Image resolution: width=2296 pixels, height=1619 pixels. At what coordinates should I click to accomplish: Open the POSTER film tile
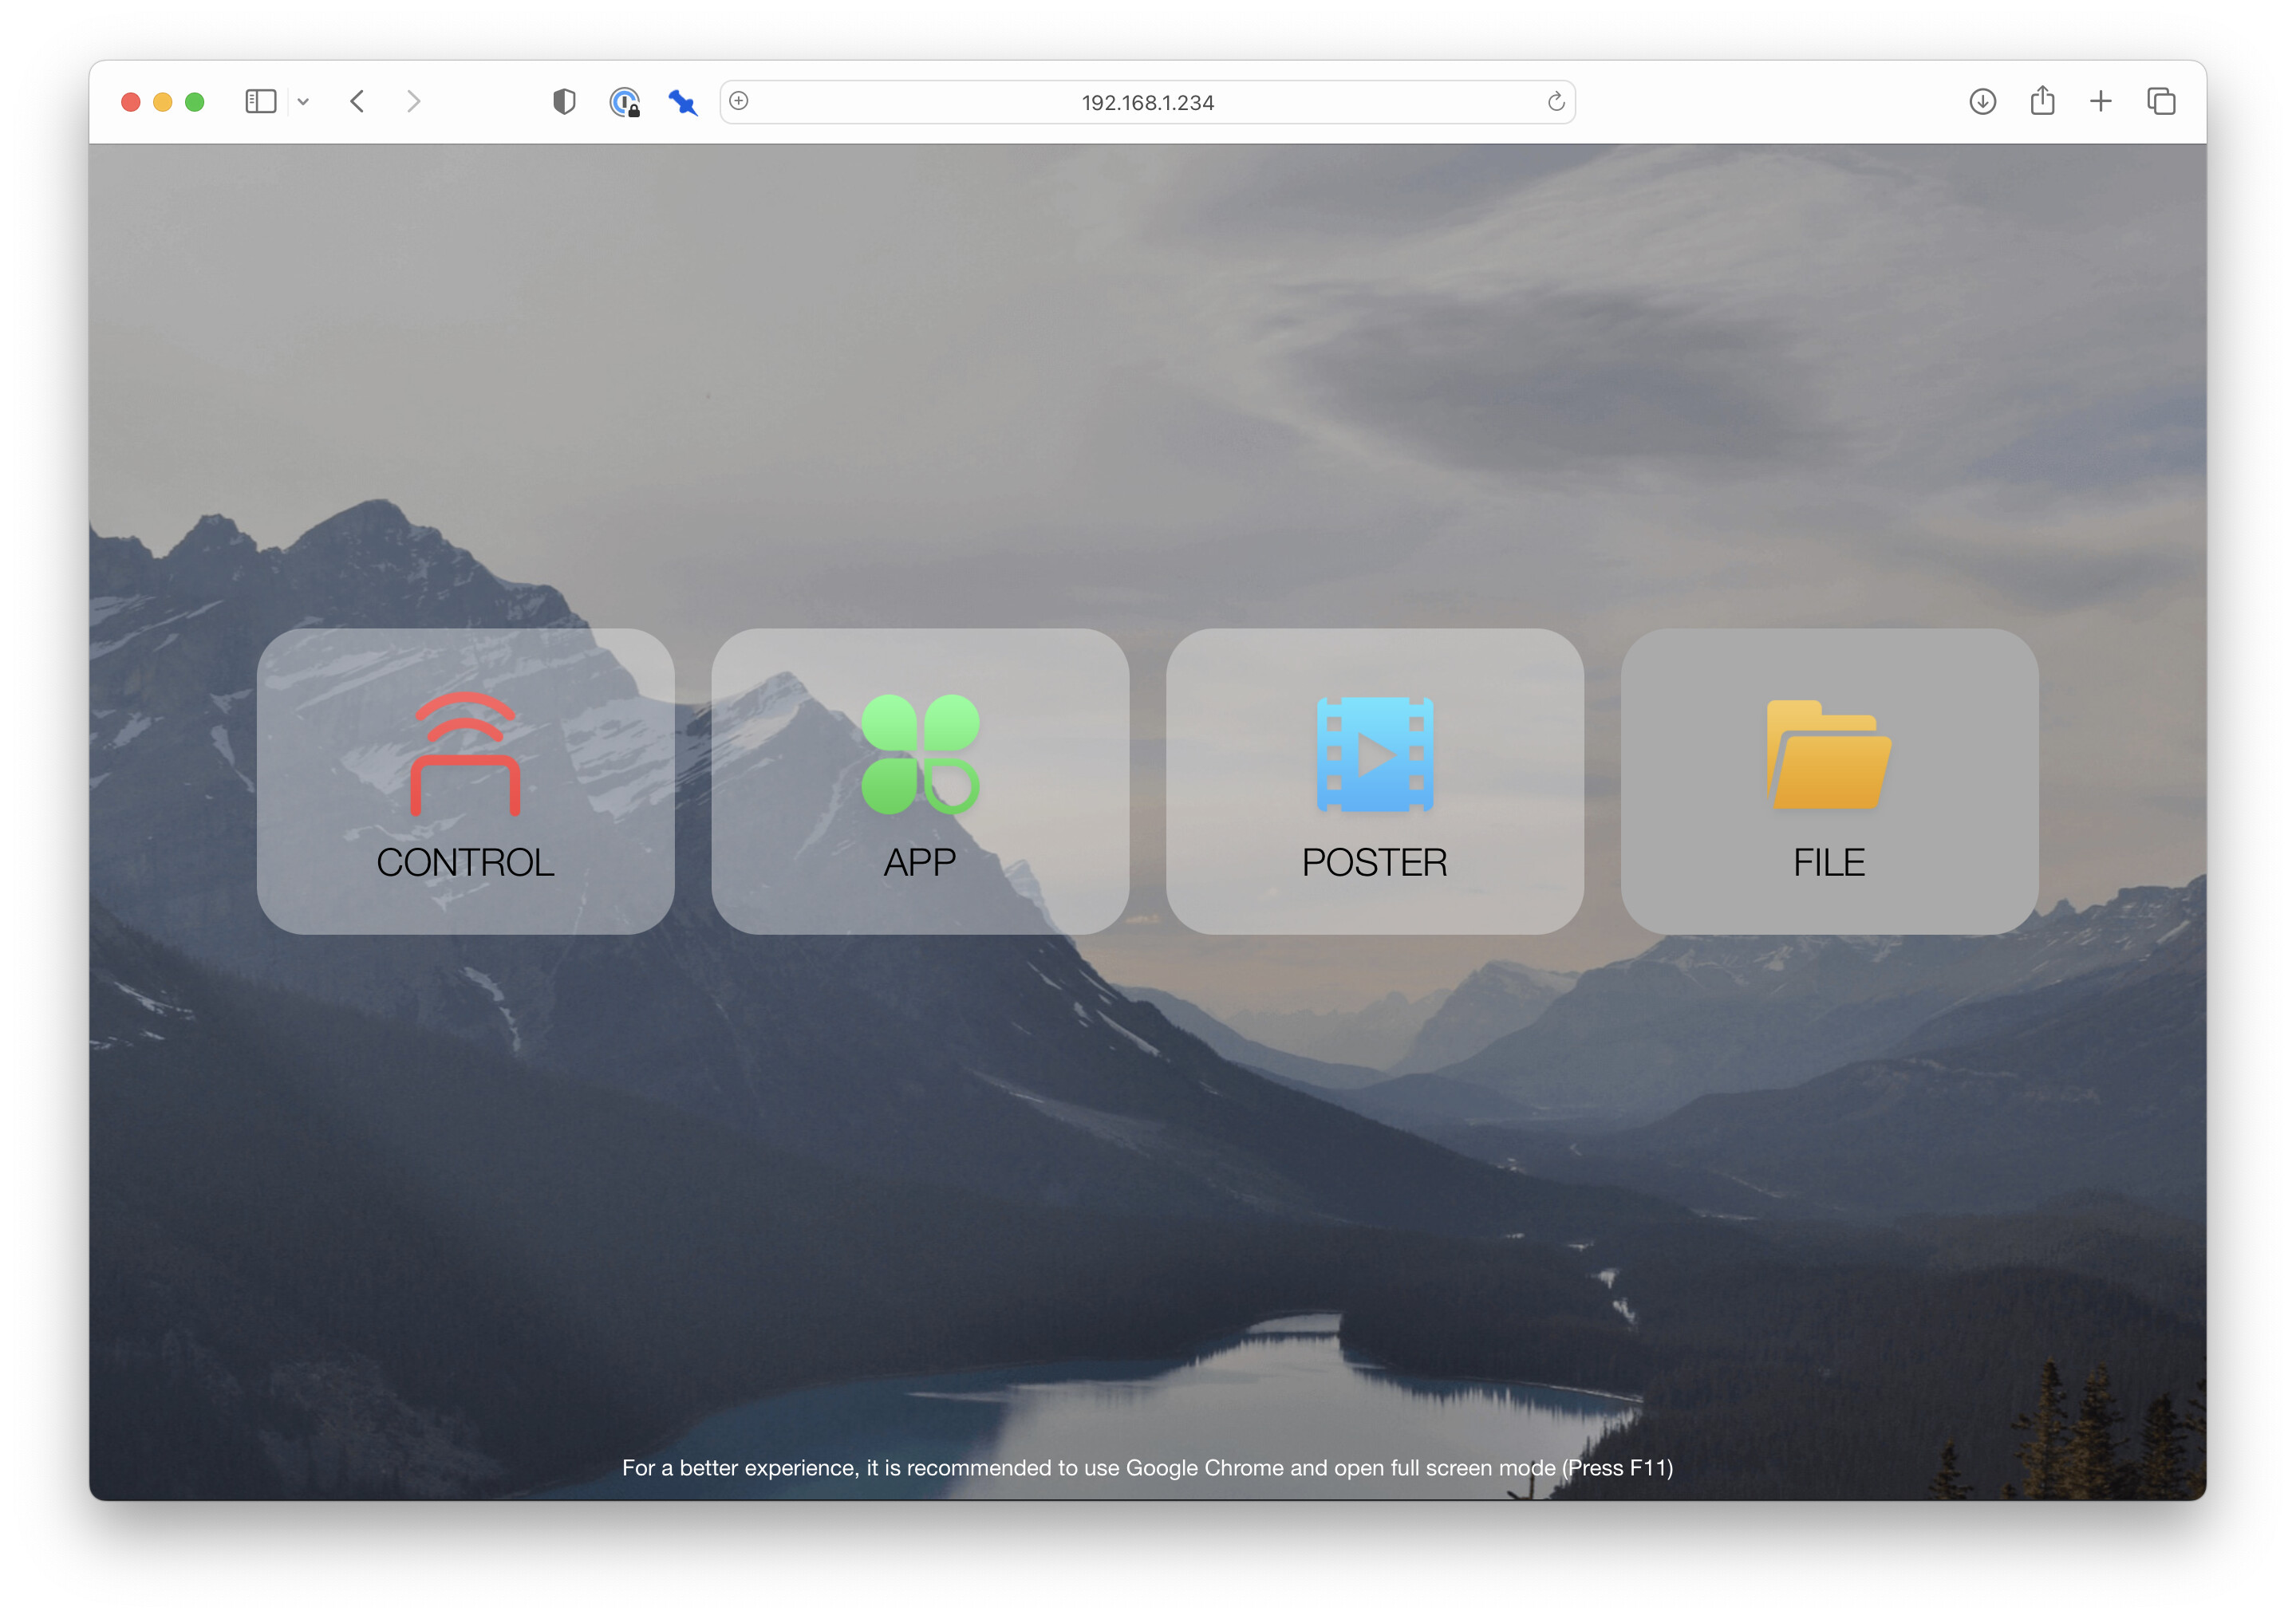[x=1375, y=781]
